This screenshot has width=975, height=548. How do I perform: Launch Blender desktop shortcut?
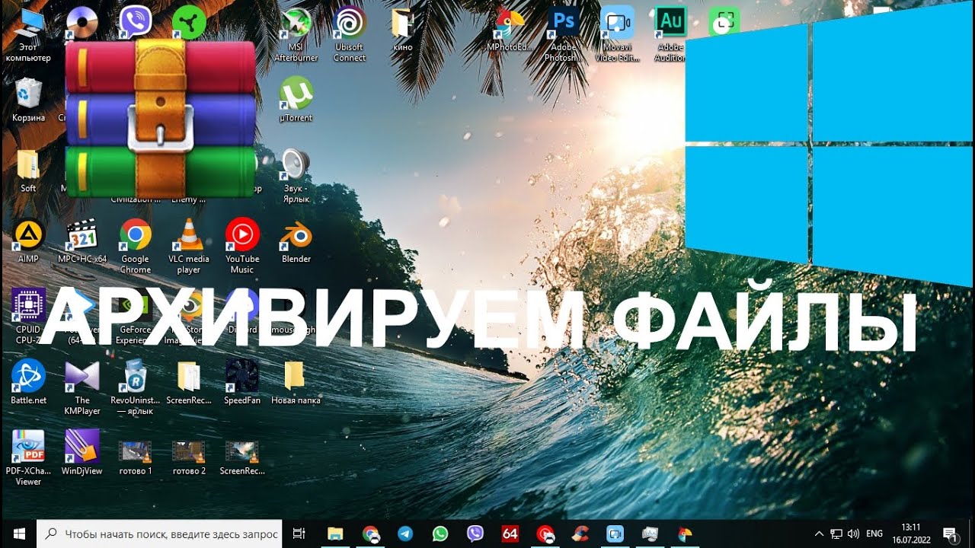[x=296, y=241]
